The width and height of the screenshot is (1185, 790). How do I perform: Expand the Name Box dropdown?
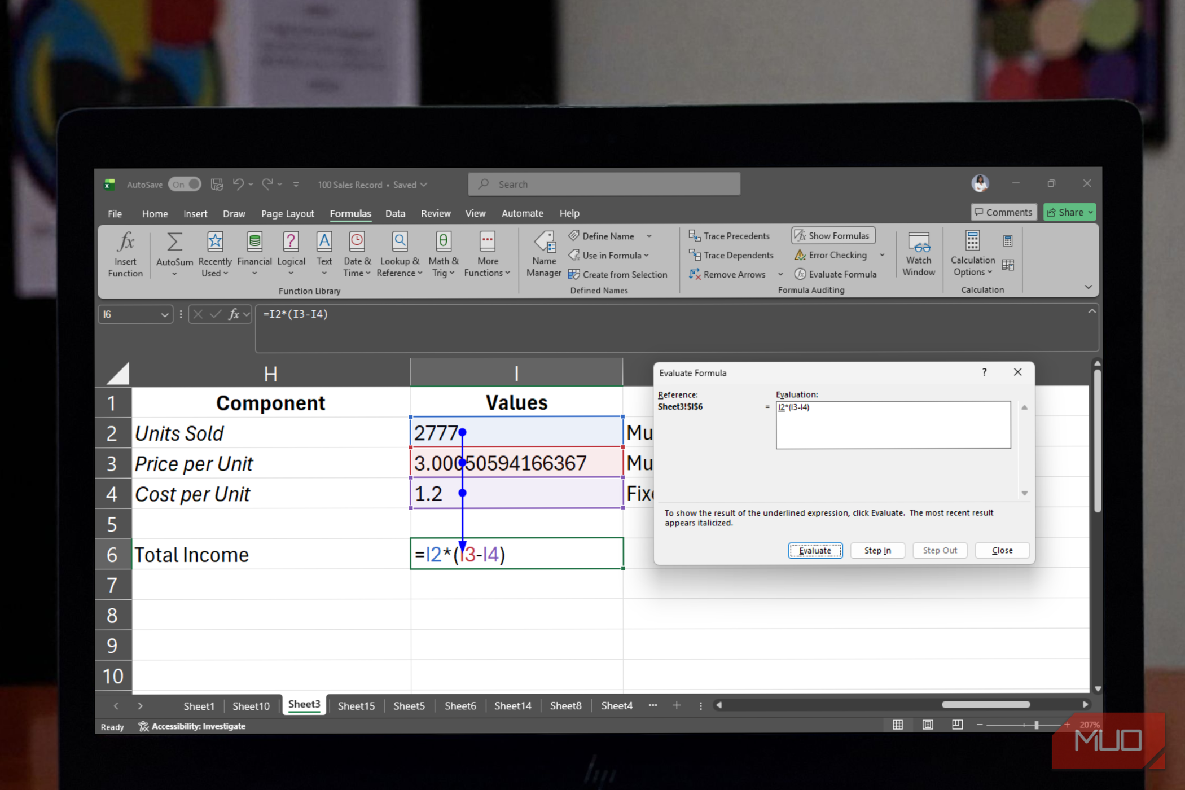pyautogui.click(x=164, y=315)
